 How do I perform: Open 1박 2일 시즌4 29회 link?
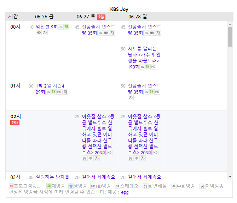coord(50,89)
